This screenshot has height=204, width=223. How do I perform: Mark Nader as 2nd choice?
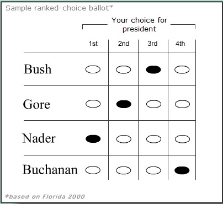point(124,139)
